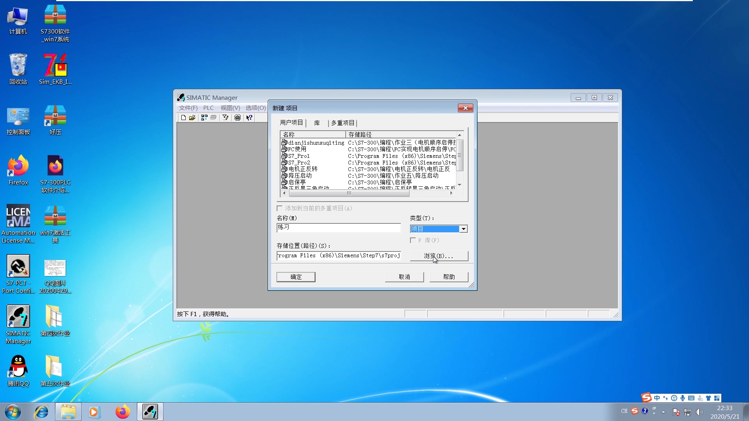749x421 pixels.
Task: Open the S7300软件_win7系统 archive icon
Action: tap(55, 23)
